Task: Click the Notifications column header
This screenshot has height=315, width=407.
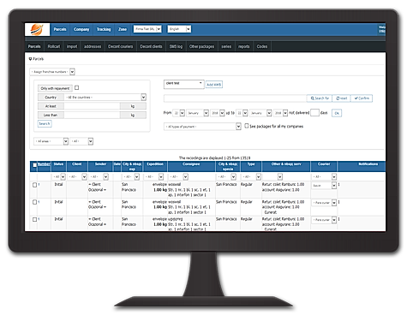Action: (368, 164)
